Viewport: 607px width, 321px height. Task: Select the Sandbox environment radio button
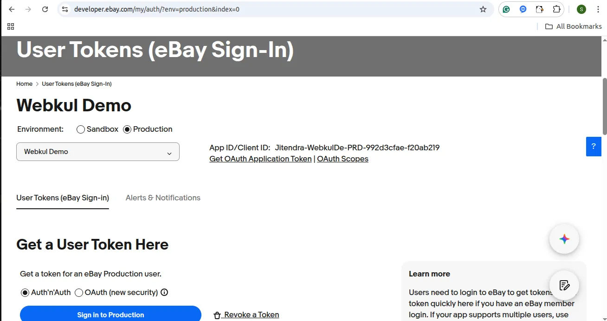(81, 129)
